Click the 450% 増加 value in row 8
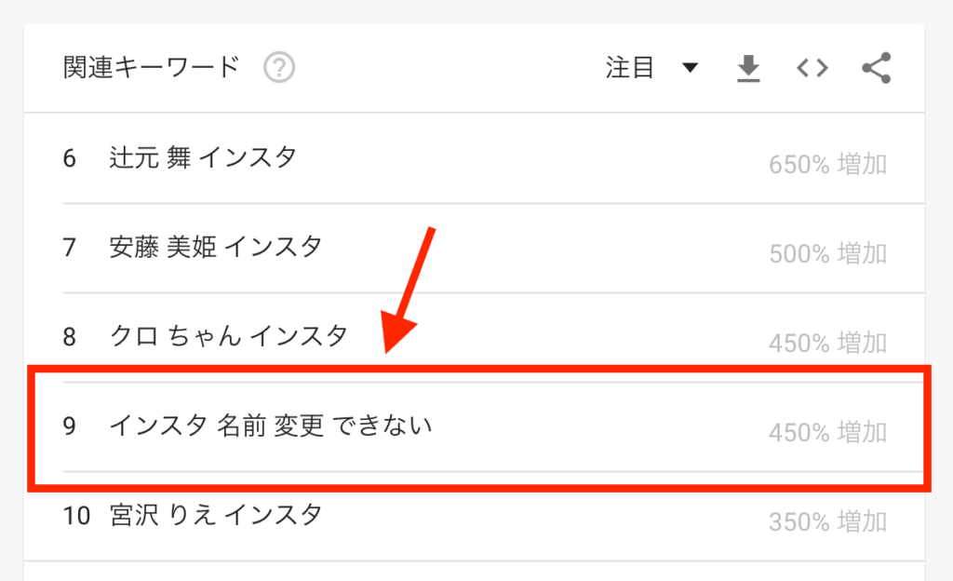953x581 pixels. coord(827,343)
